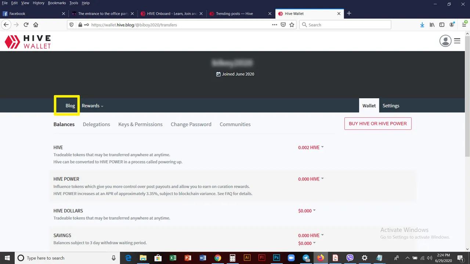Select the Wallet tab in header
The image size is (470, 264).
pyautogui.click(x=369, y=106)
